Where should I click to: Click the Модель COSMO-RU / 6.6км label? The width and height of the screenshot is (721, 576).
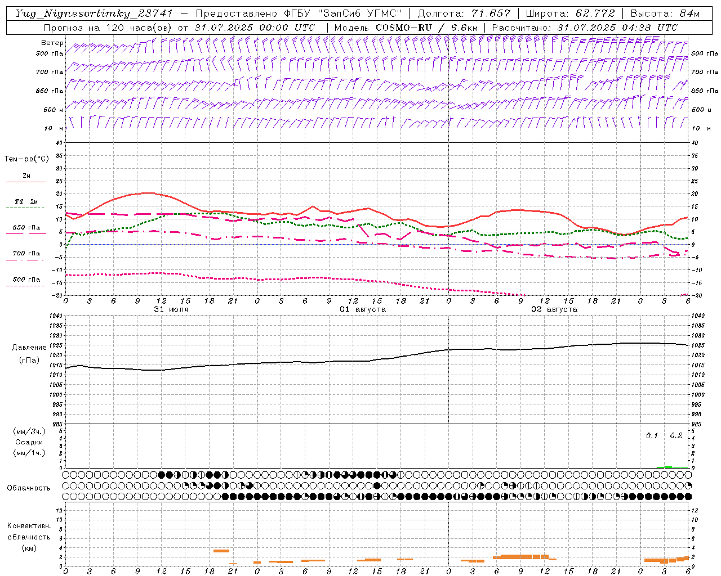pos(406,28)
